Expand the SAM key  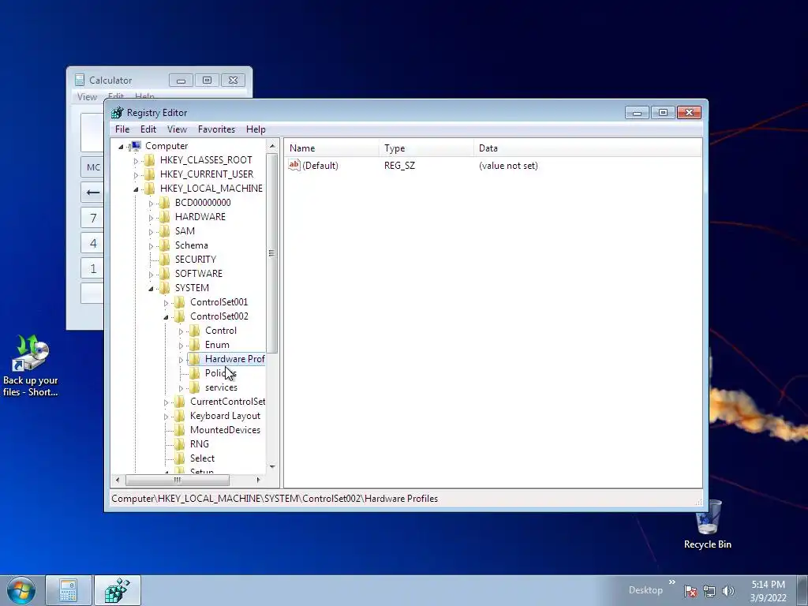click(151, 232)
